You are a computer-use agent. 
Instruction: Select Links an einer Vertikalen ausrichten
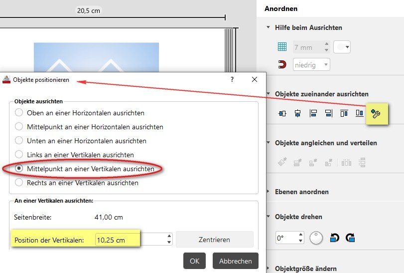[x=19, y=154]
